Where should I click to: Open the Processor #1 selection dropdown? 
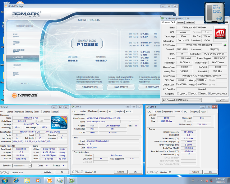point(22,166)
